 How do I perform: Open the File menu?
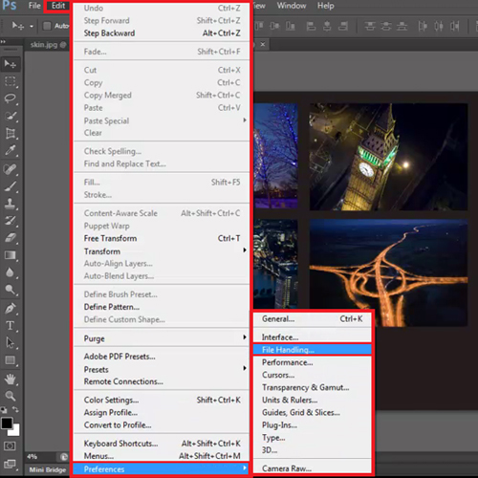[34, 6]
